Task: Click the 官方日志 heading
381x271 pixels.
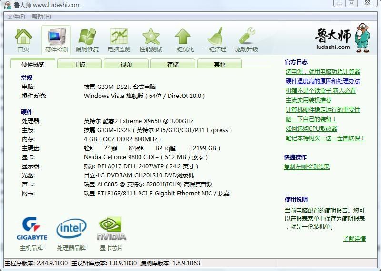Action: 296,62
